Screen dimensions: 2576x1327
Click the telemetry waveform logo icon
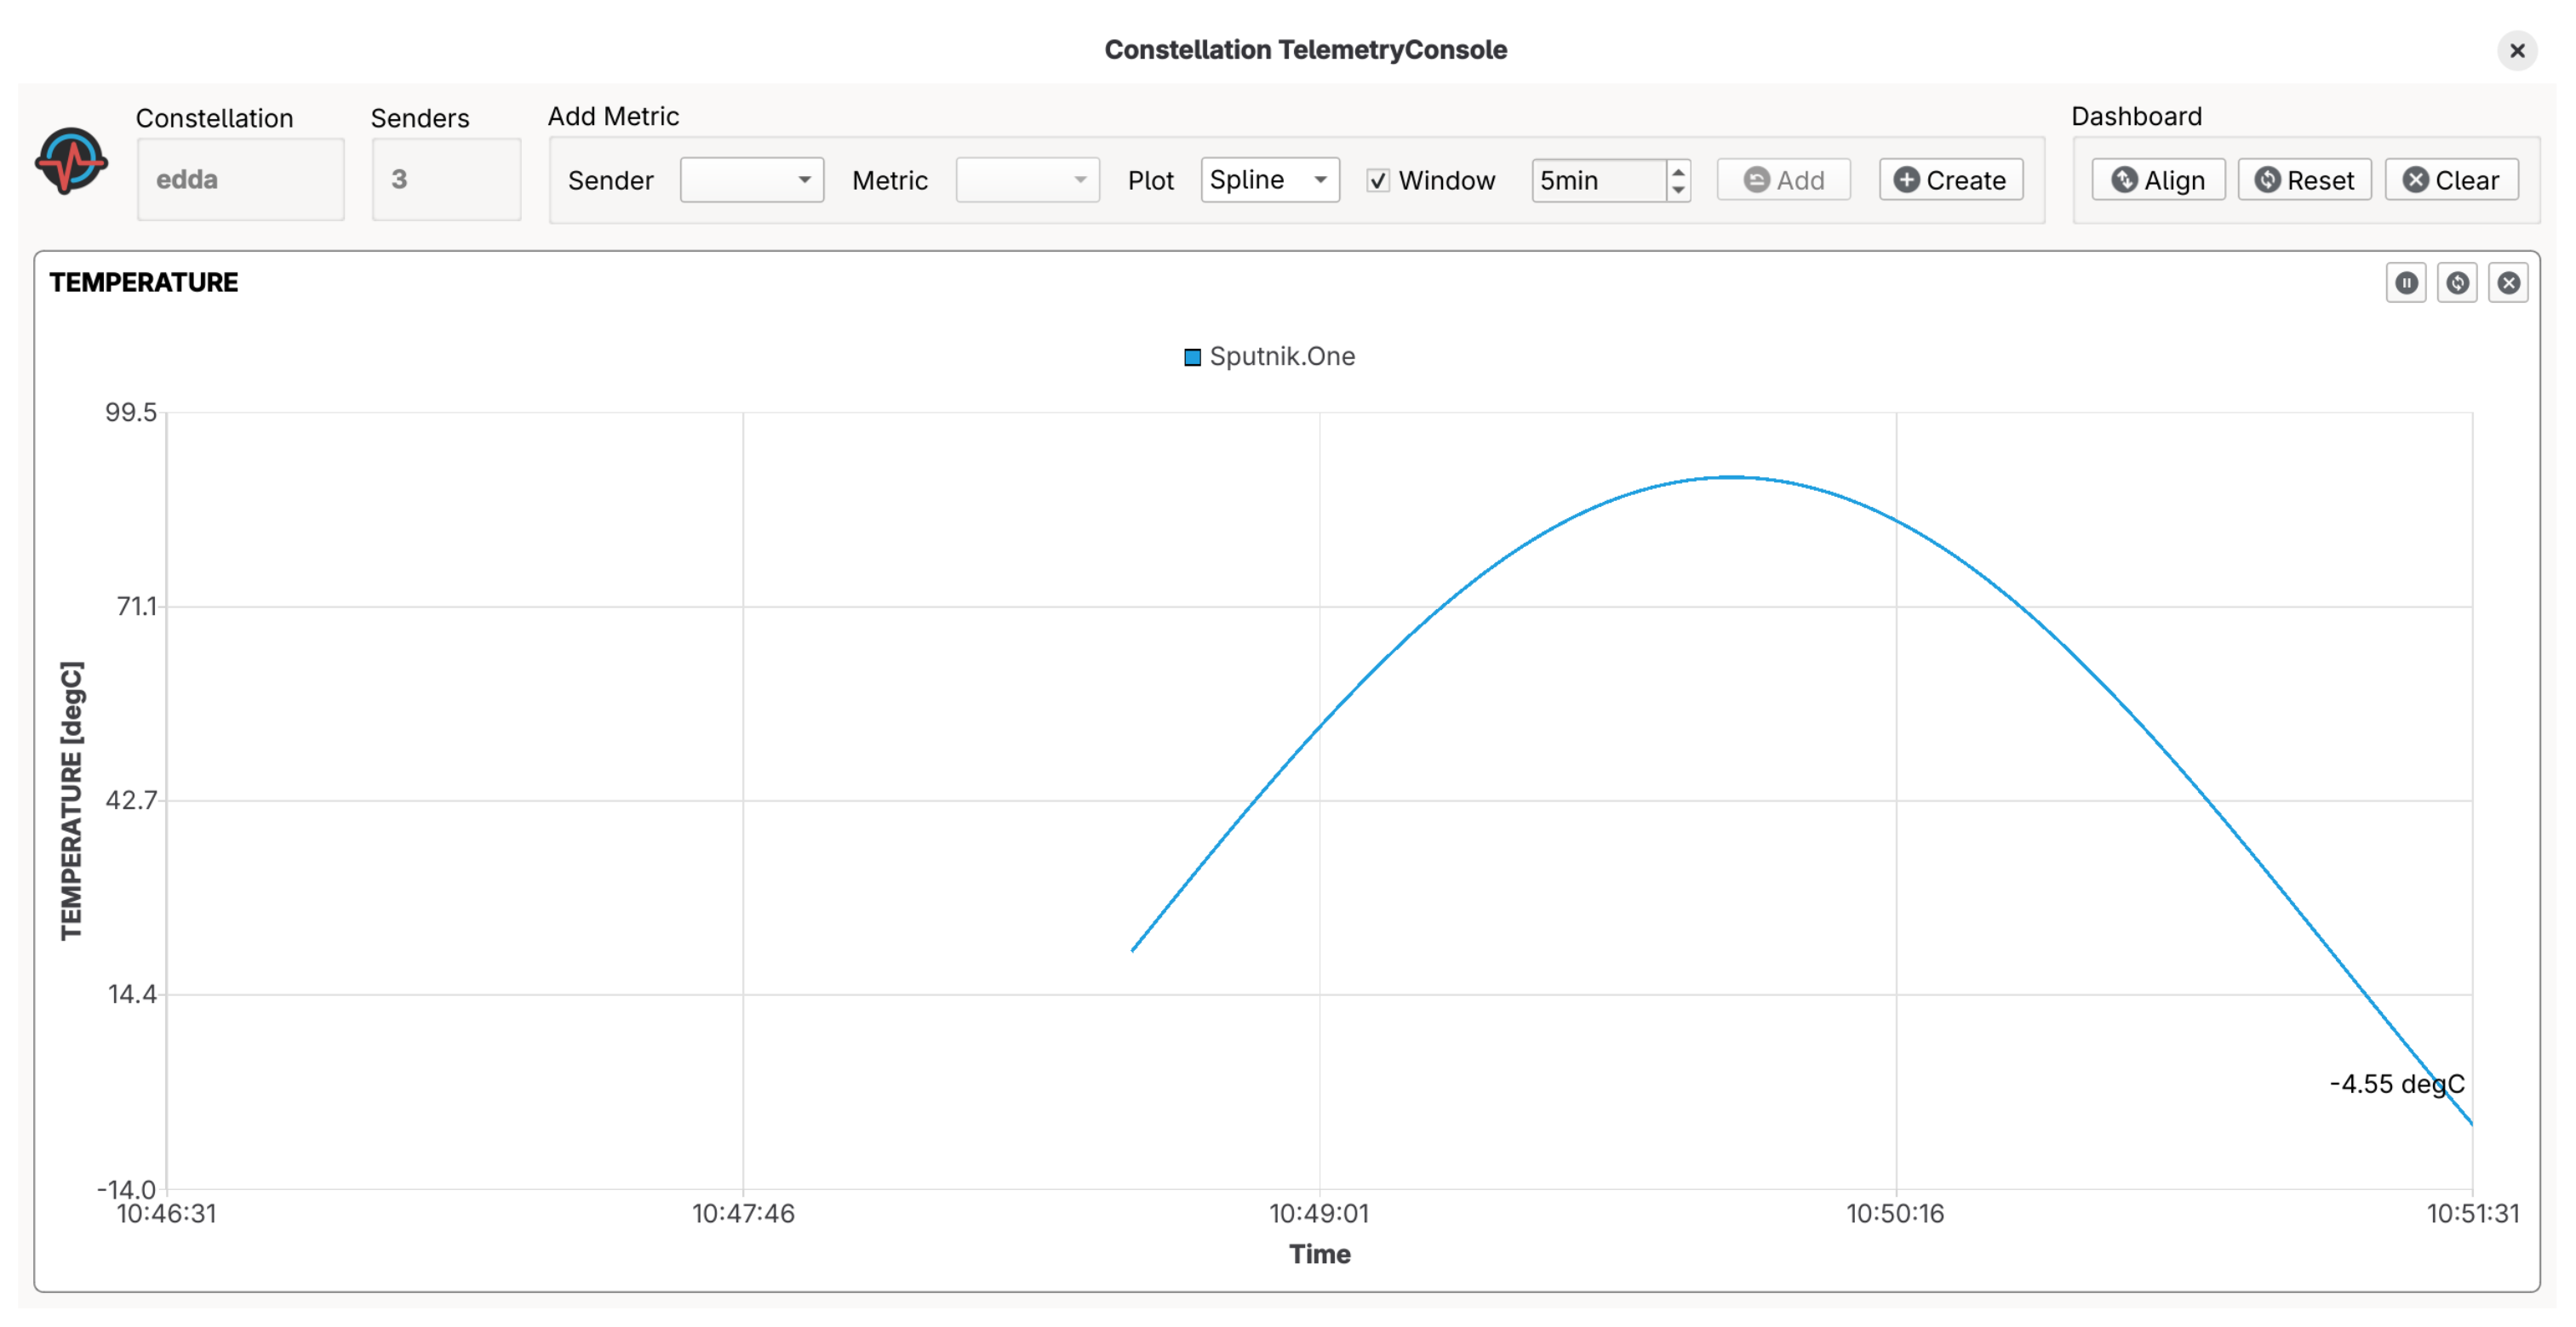pos(71,160)
